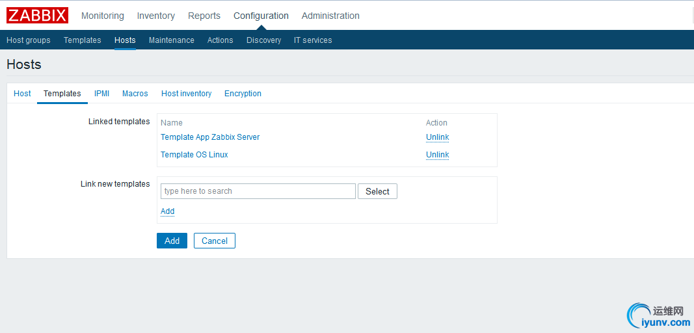This screenshot has height=333, width=694.
Task: Click the Name column header
Action: coord(172,123)
